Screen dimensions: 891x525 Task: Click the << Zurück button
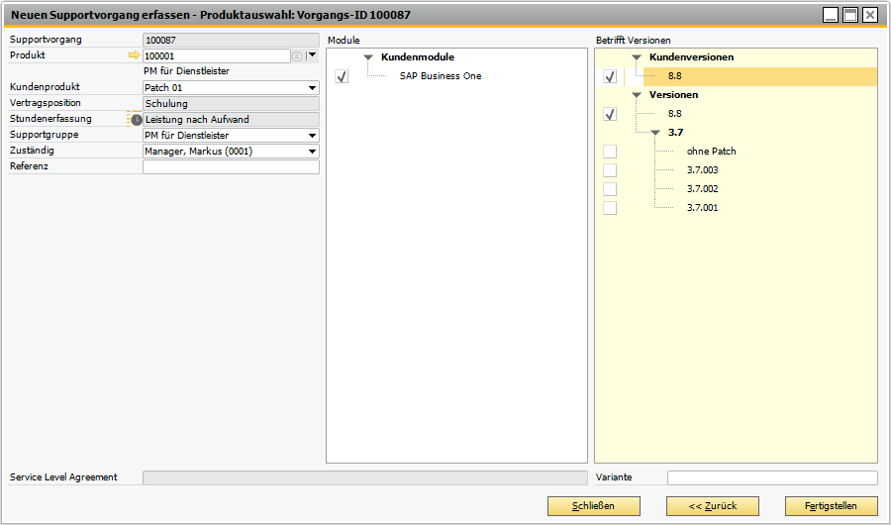[x=712, y=506]
